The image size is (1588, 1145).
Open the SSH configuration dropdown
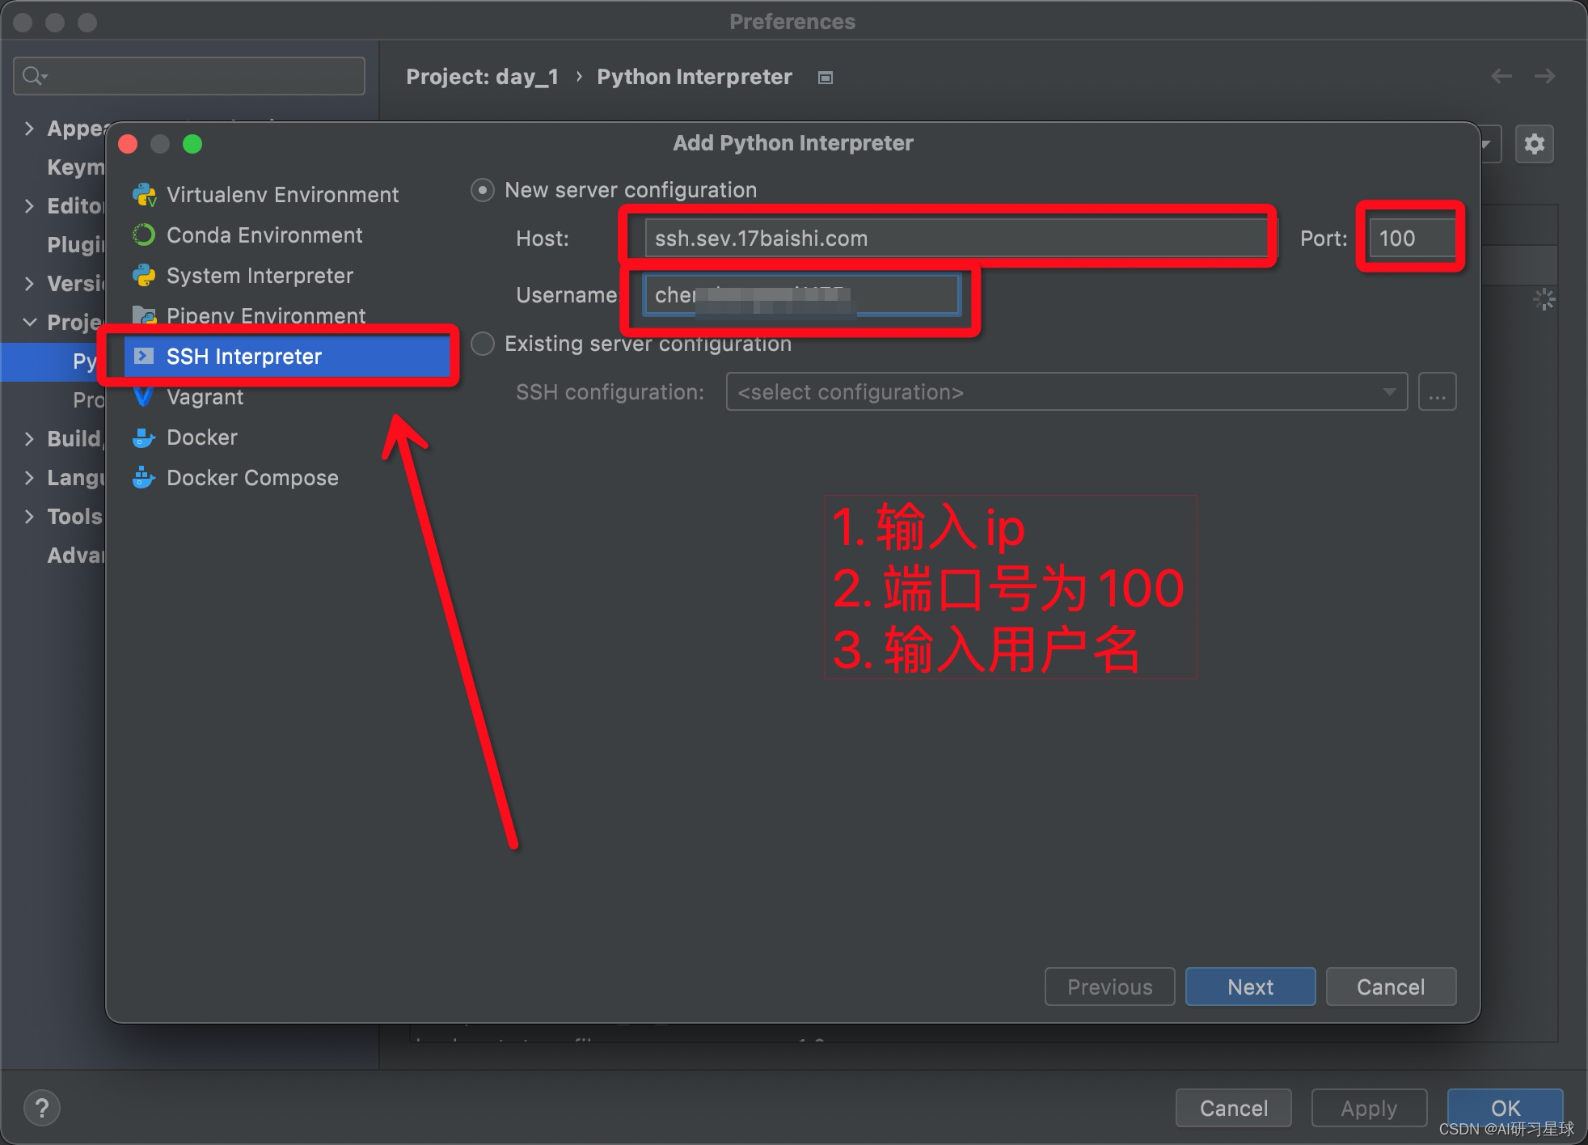(x=1066, y=392)
